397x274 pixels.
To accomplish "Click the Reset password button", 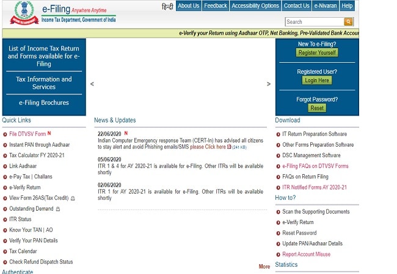I will coord(317,108).
